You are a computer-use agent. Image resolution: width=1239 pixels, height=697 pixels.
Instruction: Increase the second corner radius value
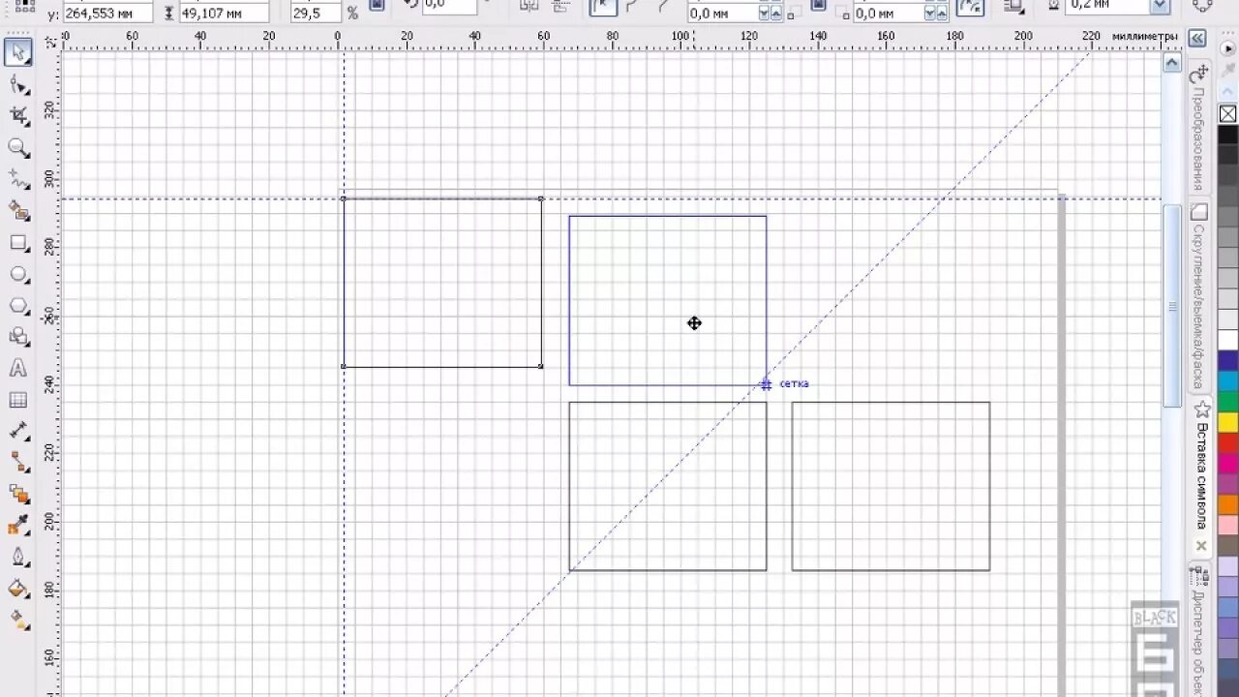[x=942, y=14]
